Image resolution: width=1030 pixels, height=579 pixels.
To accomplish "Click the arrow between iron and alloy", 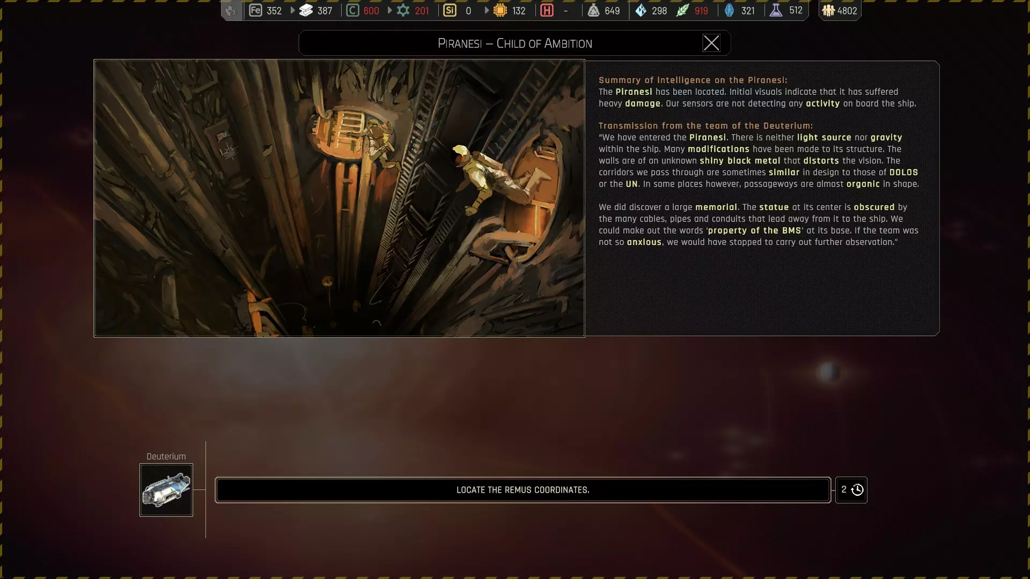I will [x=292, y=10].
